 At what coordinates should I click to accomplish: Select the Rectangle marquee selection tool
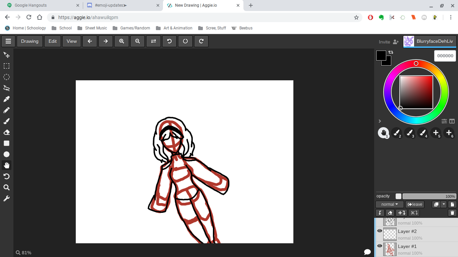(x=6, y=66)
